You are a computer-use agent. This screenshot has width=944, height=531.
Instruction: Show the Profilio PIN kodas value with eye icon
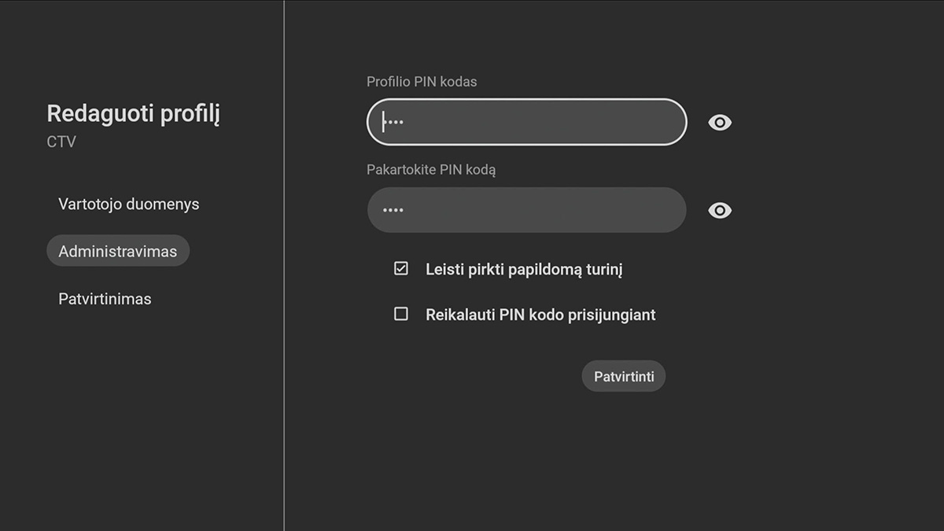(720, 123)
